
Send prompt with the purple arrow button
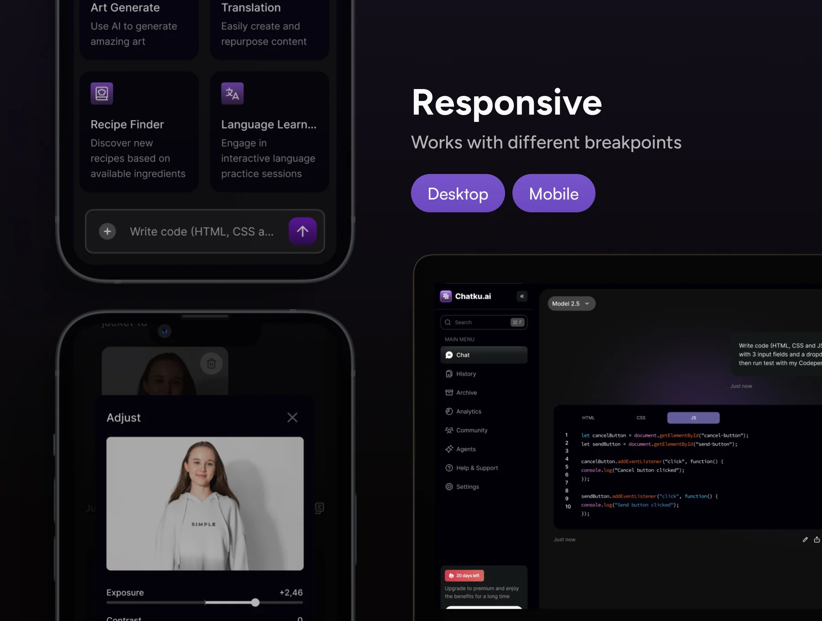[x=302, y=232]
